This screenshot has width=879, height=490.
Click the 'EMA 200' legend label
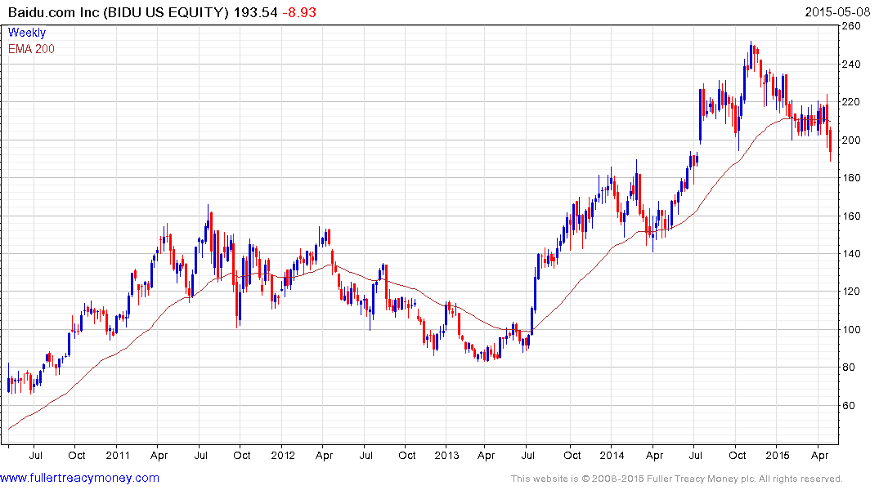[31, 49]
